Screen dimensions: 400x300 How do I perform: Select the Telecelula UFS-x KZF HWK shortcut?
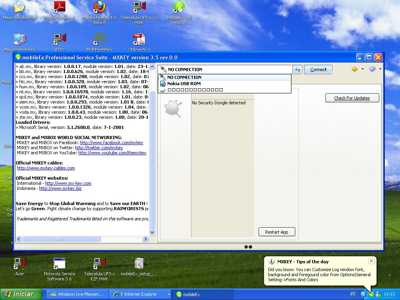point(100,270)
